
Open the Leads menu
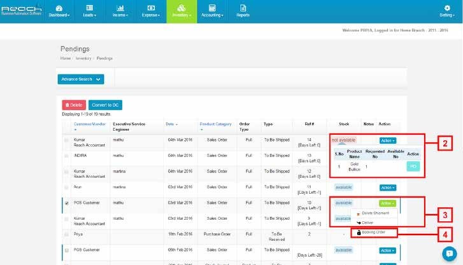tap(90, 11)
